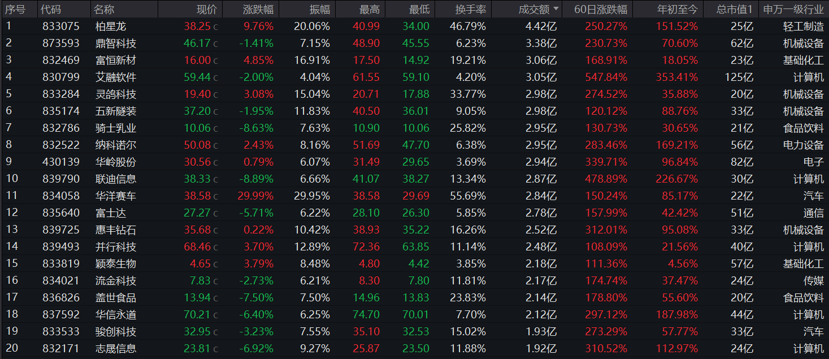Select 轻工制造 industry cell for 柏星龙
The width and height of the screenshot is (829, 359).
point(804,26)
